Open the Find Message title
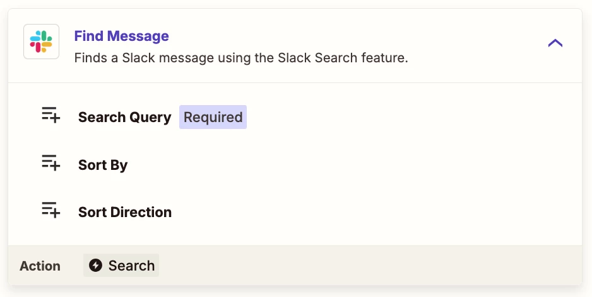592x297 pixels. 121,36
